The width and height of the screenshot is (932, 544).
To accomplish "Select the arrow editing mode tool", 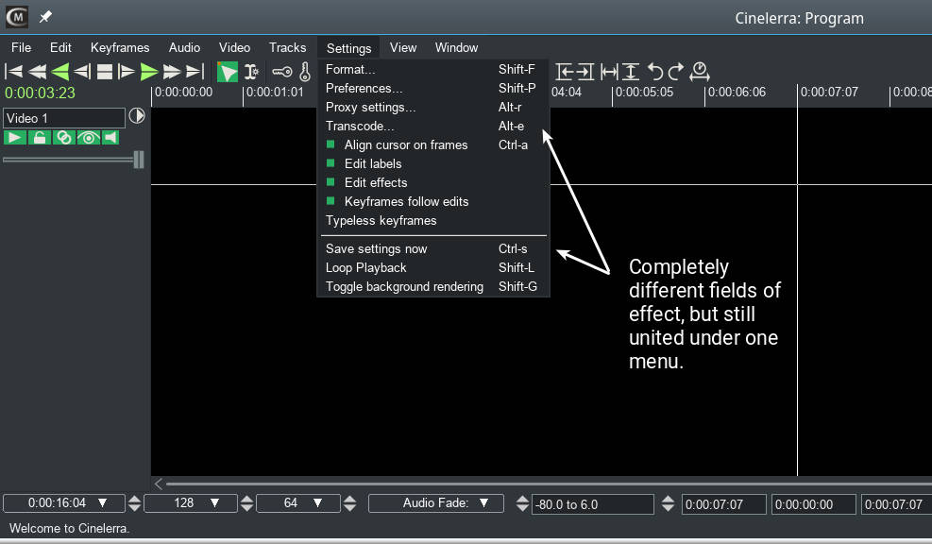I will (228, 72).
